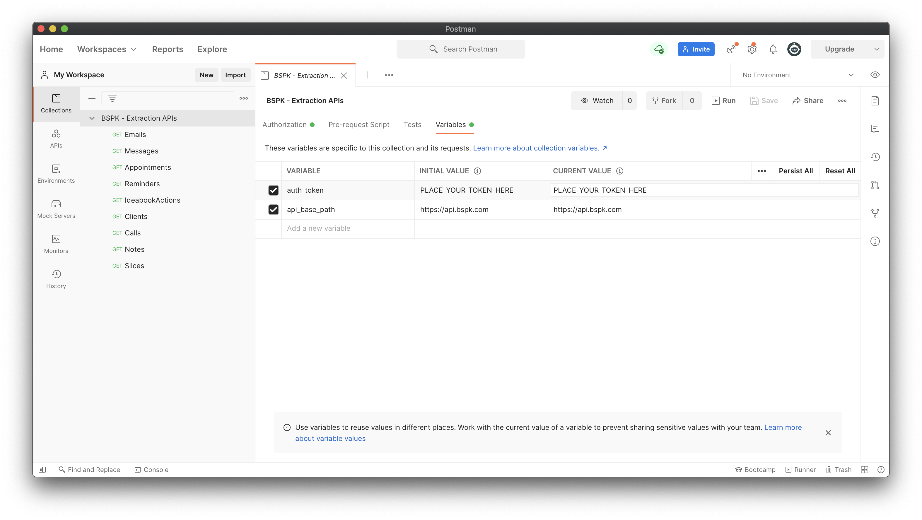The image size is (922, 520).
Task: Open the collections list options ellipsis
Action: click(x=244, y=98)
